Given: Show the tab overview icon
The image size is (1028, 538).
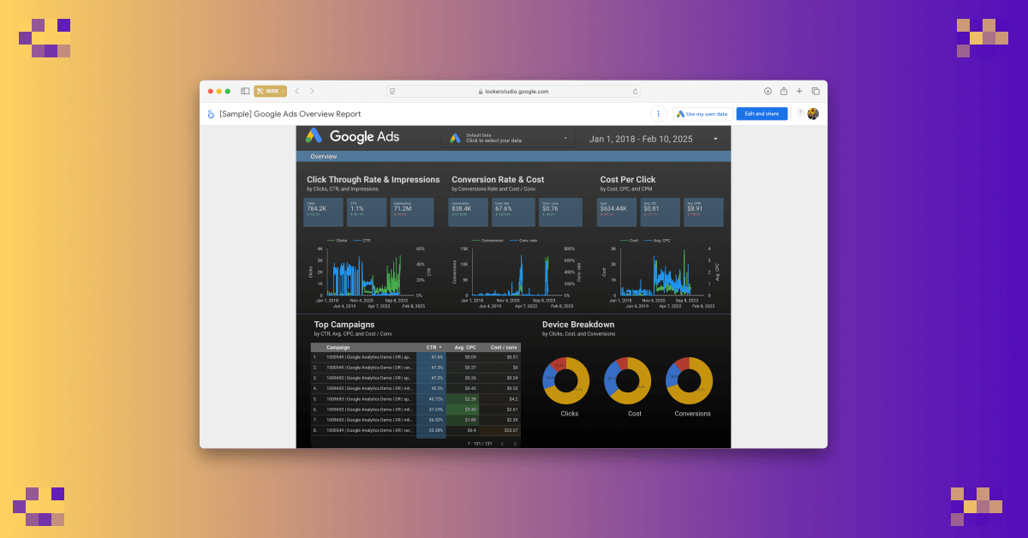Looking at the screenshot, I should pos(816,91).
